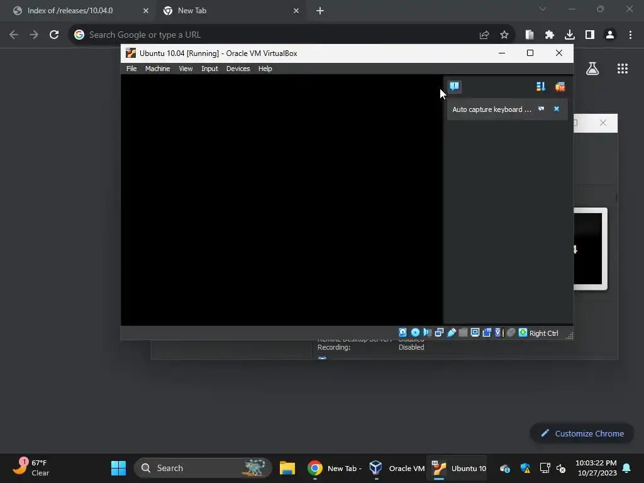Open the View menu in VirtualBox

186,69
